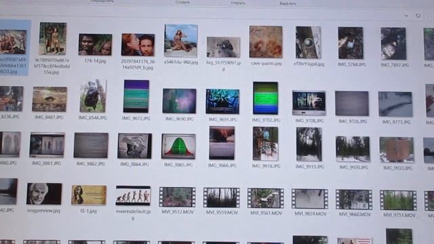This screenshot has width=434, height=244.
Task: Select the imgpreview.jpg portrait thumbnail
Action: click(x=44, y=194)
